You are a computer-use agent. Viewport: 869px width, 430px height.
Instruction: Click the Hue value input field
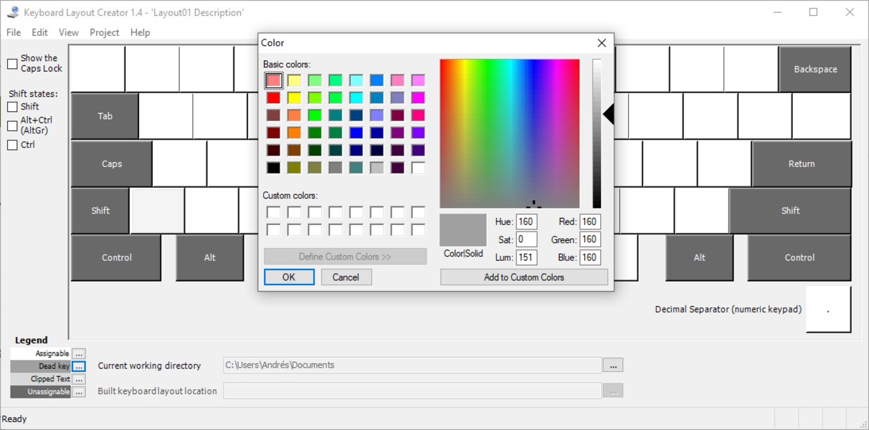pyautogui.click(x=526, y=222)
